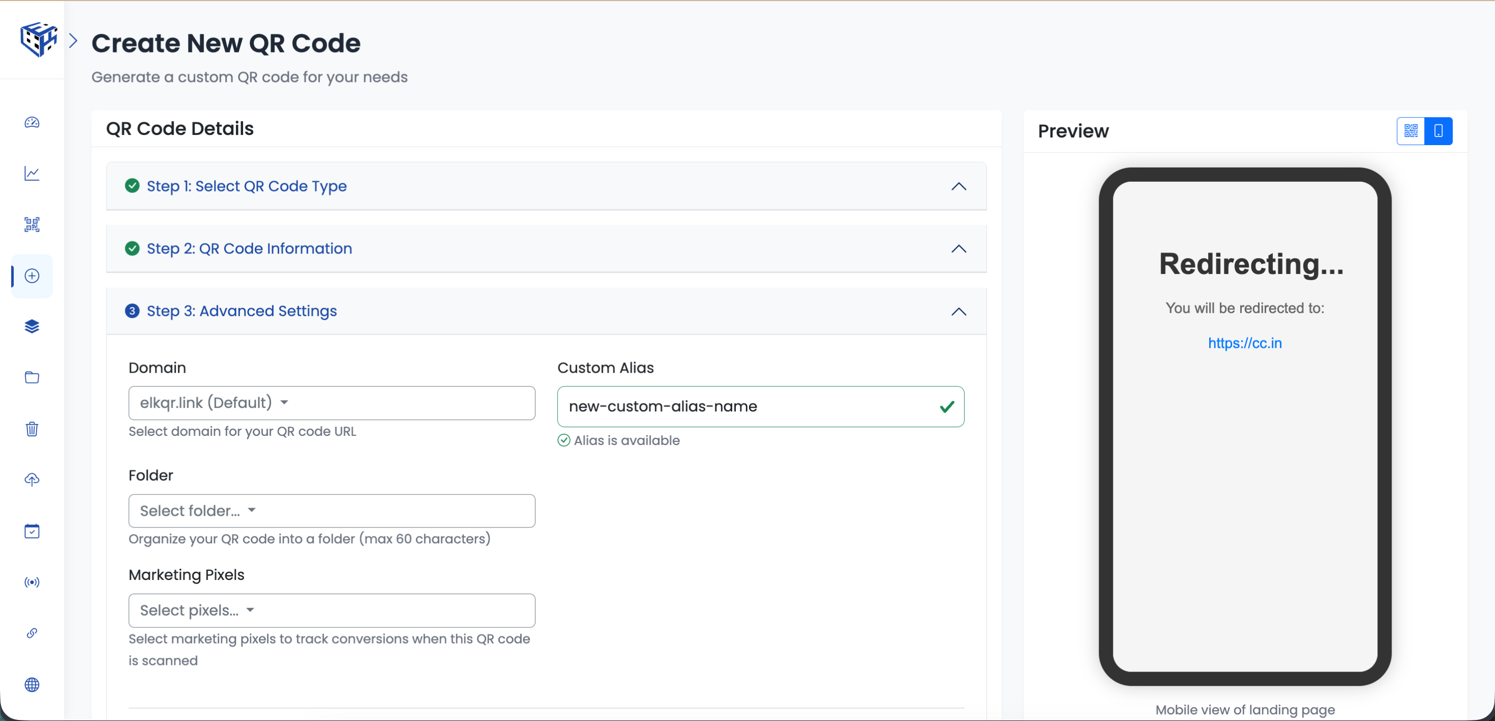Viewport: 1495px width, 721px height.
Task: Click the layers stack sidebar icon
Action: click(x=32, y=326)
